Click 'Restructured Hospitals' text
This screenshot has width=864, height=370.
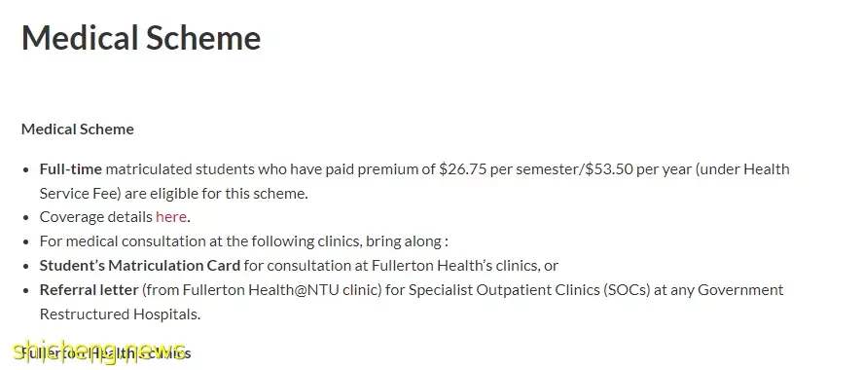click(x=120, y=314)
